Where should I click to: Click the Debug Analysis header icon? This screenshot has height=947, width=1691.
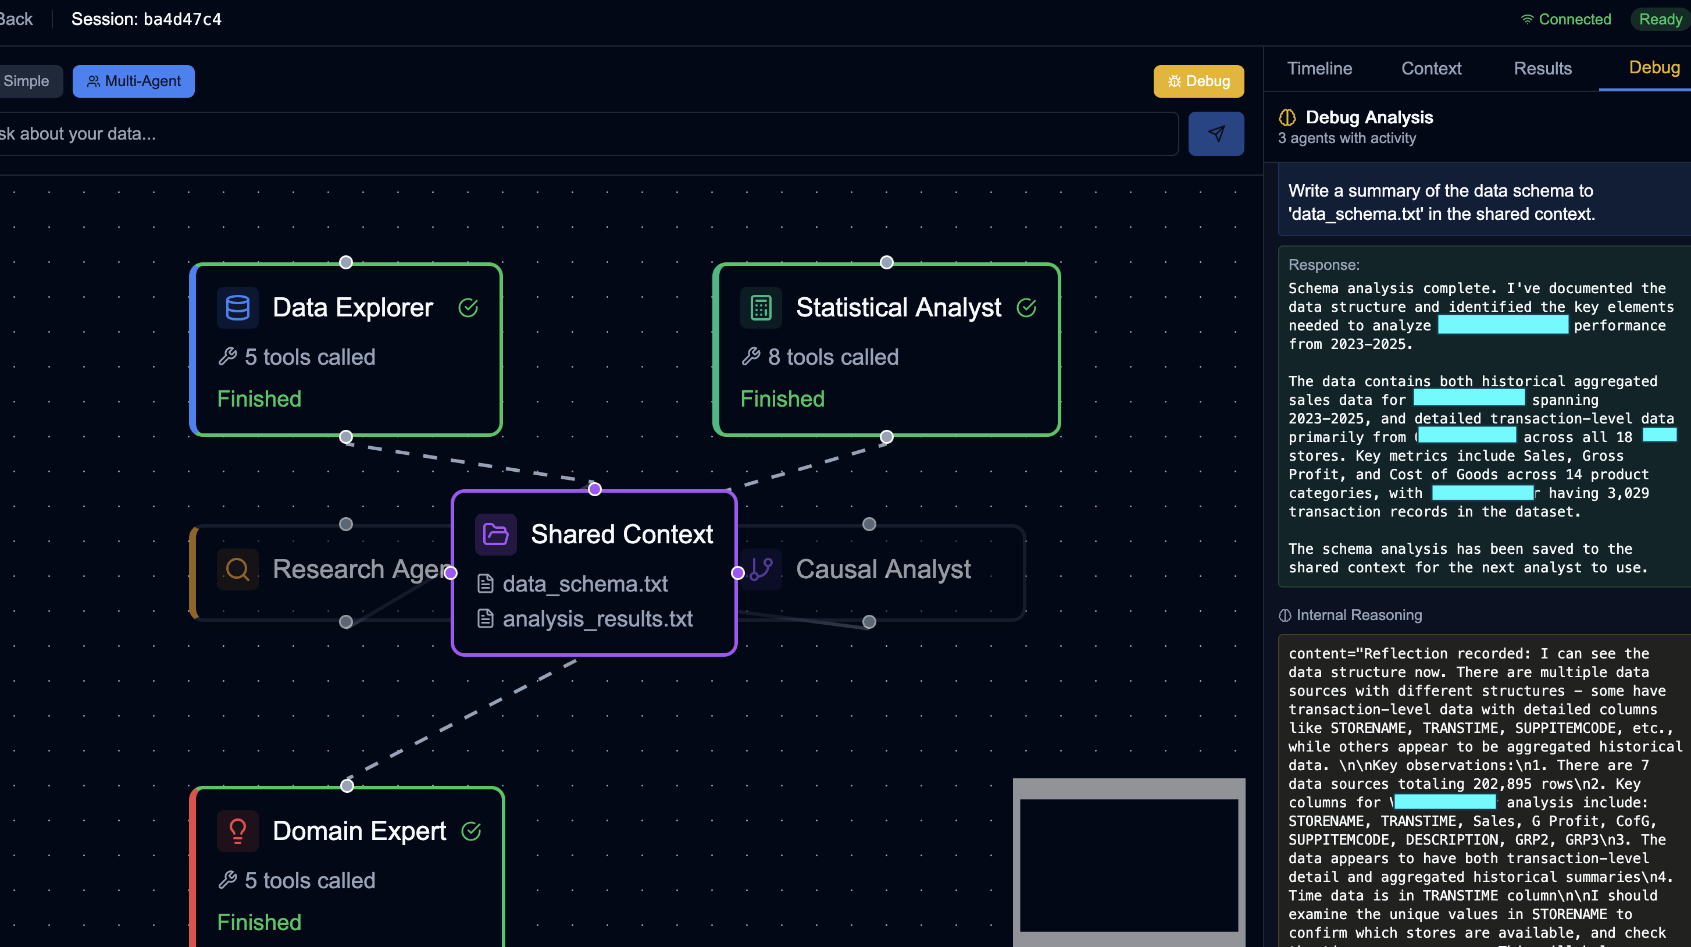pyautogui.click(x=1288, y=117)
